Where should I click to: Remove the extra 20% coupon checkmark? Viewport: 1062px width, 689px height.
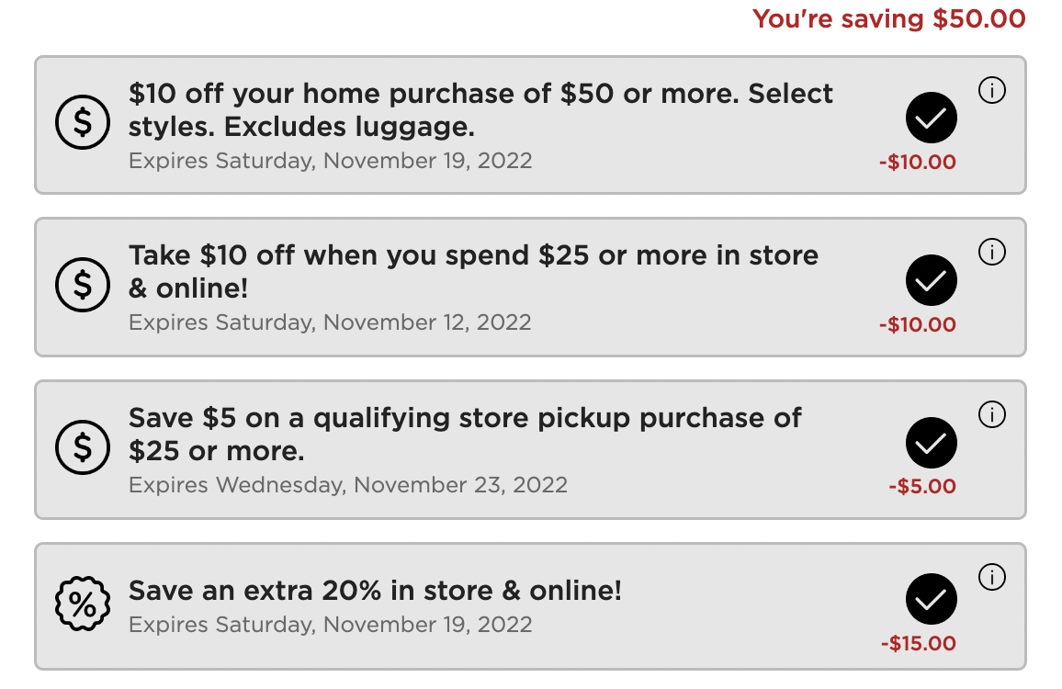pos(931,599)
